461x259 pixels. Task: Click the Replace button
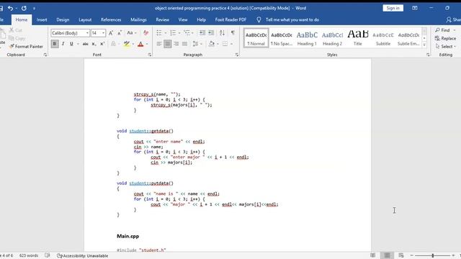click(x=445, y=38)
